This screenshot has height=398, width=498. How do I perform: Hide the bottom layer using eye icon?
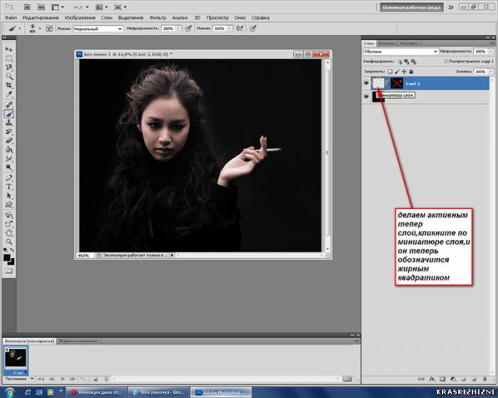pyautogui.click(x=366, y=96)
